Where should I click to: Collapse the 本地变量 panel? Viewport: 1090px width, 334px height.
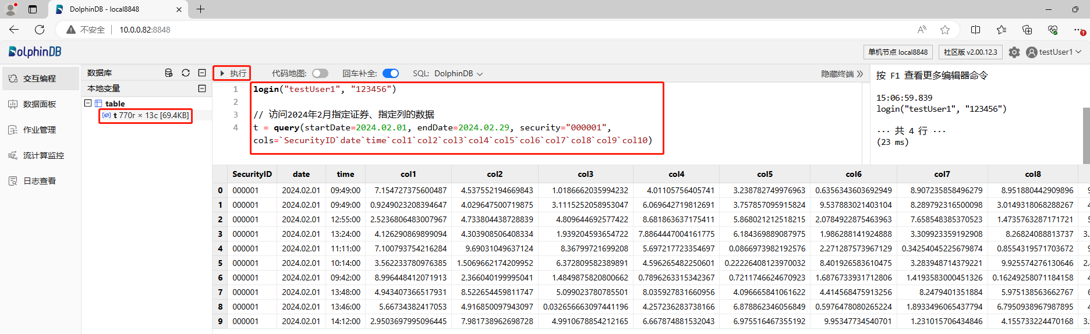[x=202, y=88]
